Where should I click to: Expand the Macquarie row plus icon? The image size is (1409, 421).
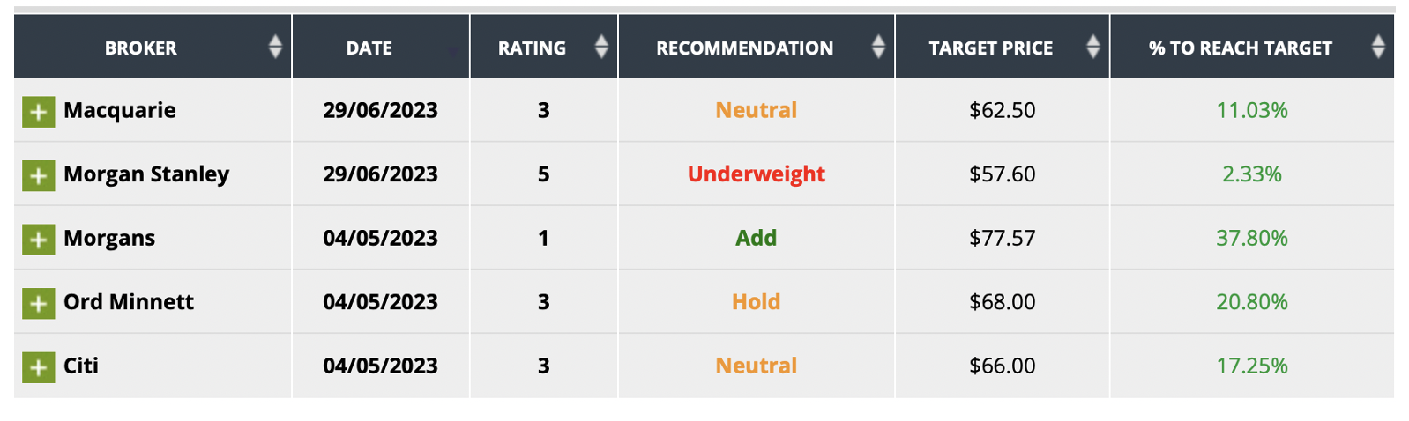click(x=38, y=112)
